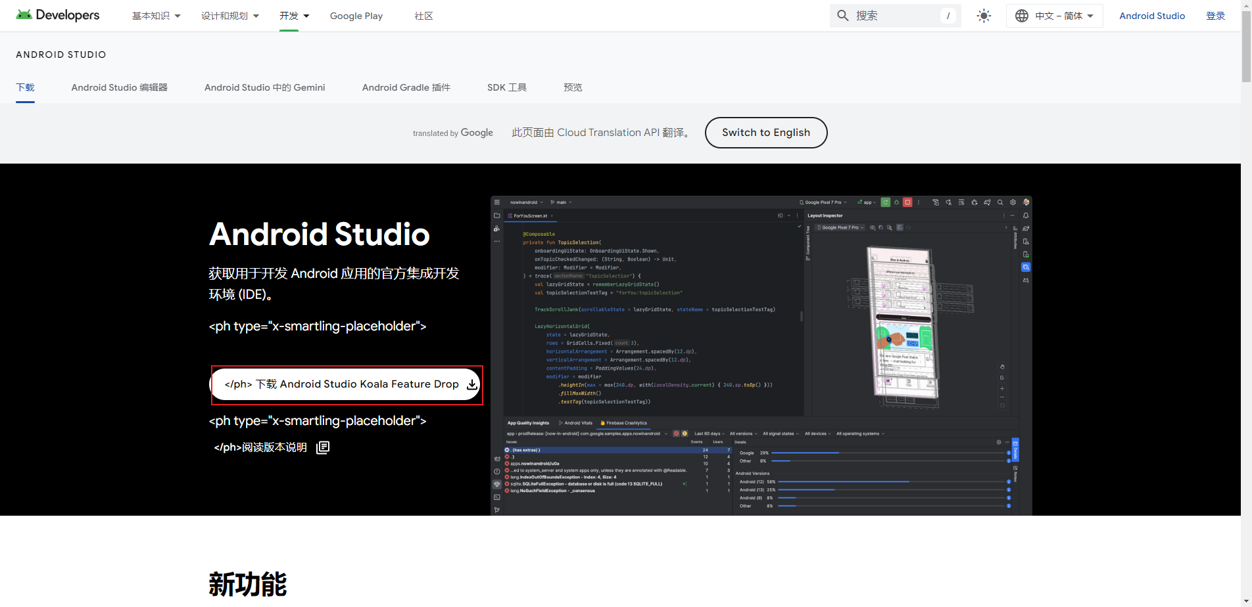Click the scrollbar down arrow
This screenshot has height=607, width=1252.
[1246, 601]
